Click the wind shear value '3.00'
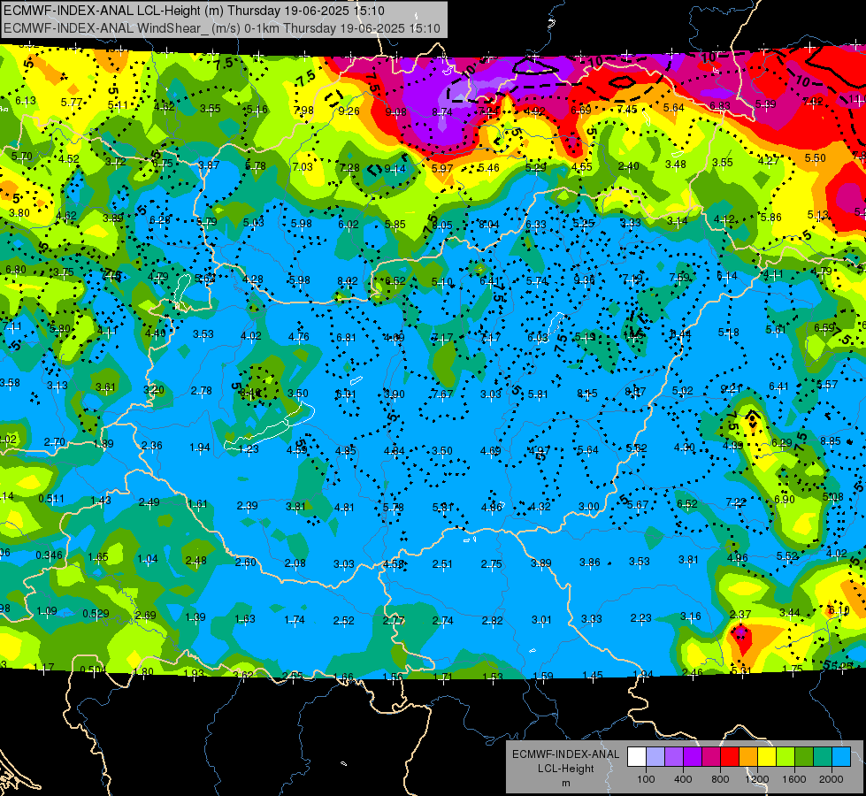The height and width of the screenshot is (796, 866). pos(589,506)
